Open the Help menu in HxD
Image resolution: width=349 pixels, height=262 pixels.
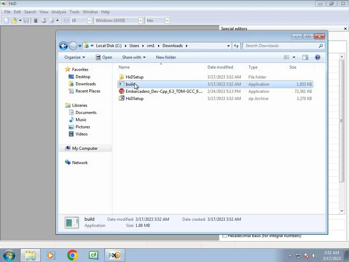pos(105,12)
